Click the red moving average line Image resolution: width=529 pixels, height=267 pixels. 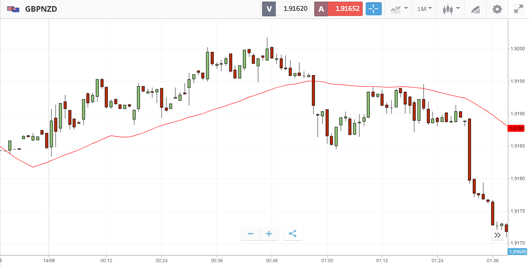point(206,112)
